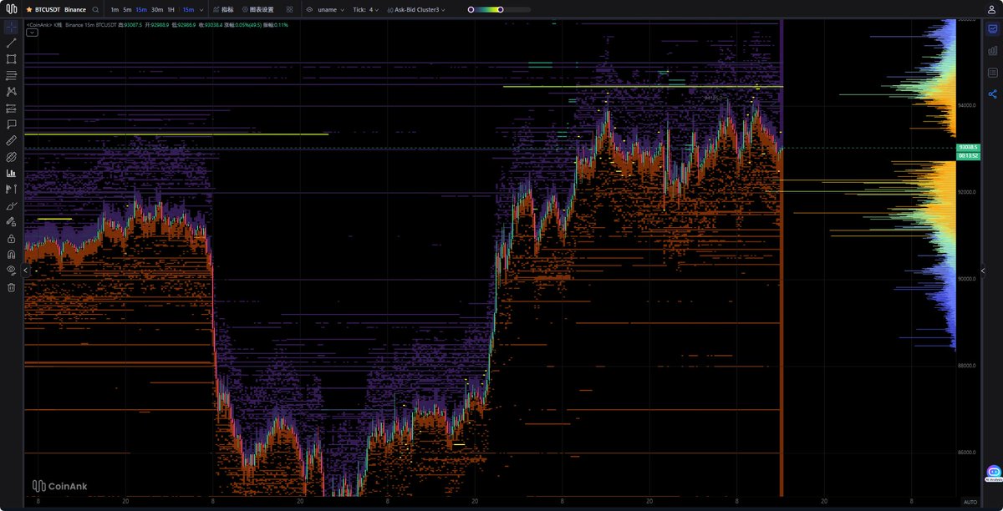Click the eye icon beside uname
1003x511 pixels.
coord(309,9)
